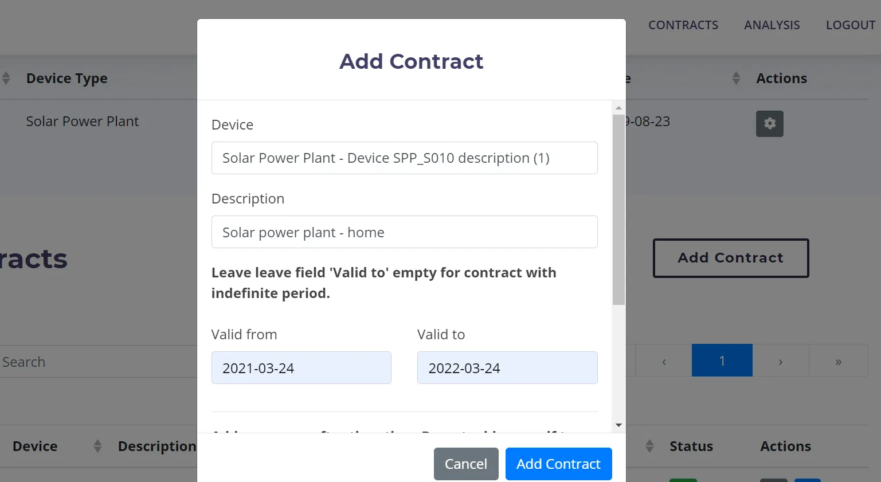Open the Valid to date field
The image size is (881, 482).
507,368
